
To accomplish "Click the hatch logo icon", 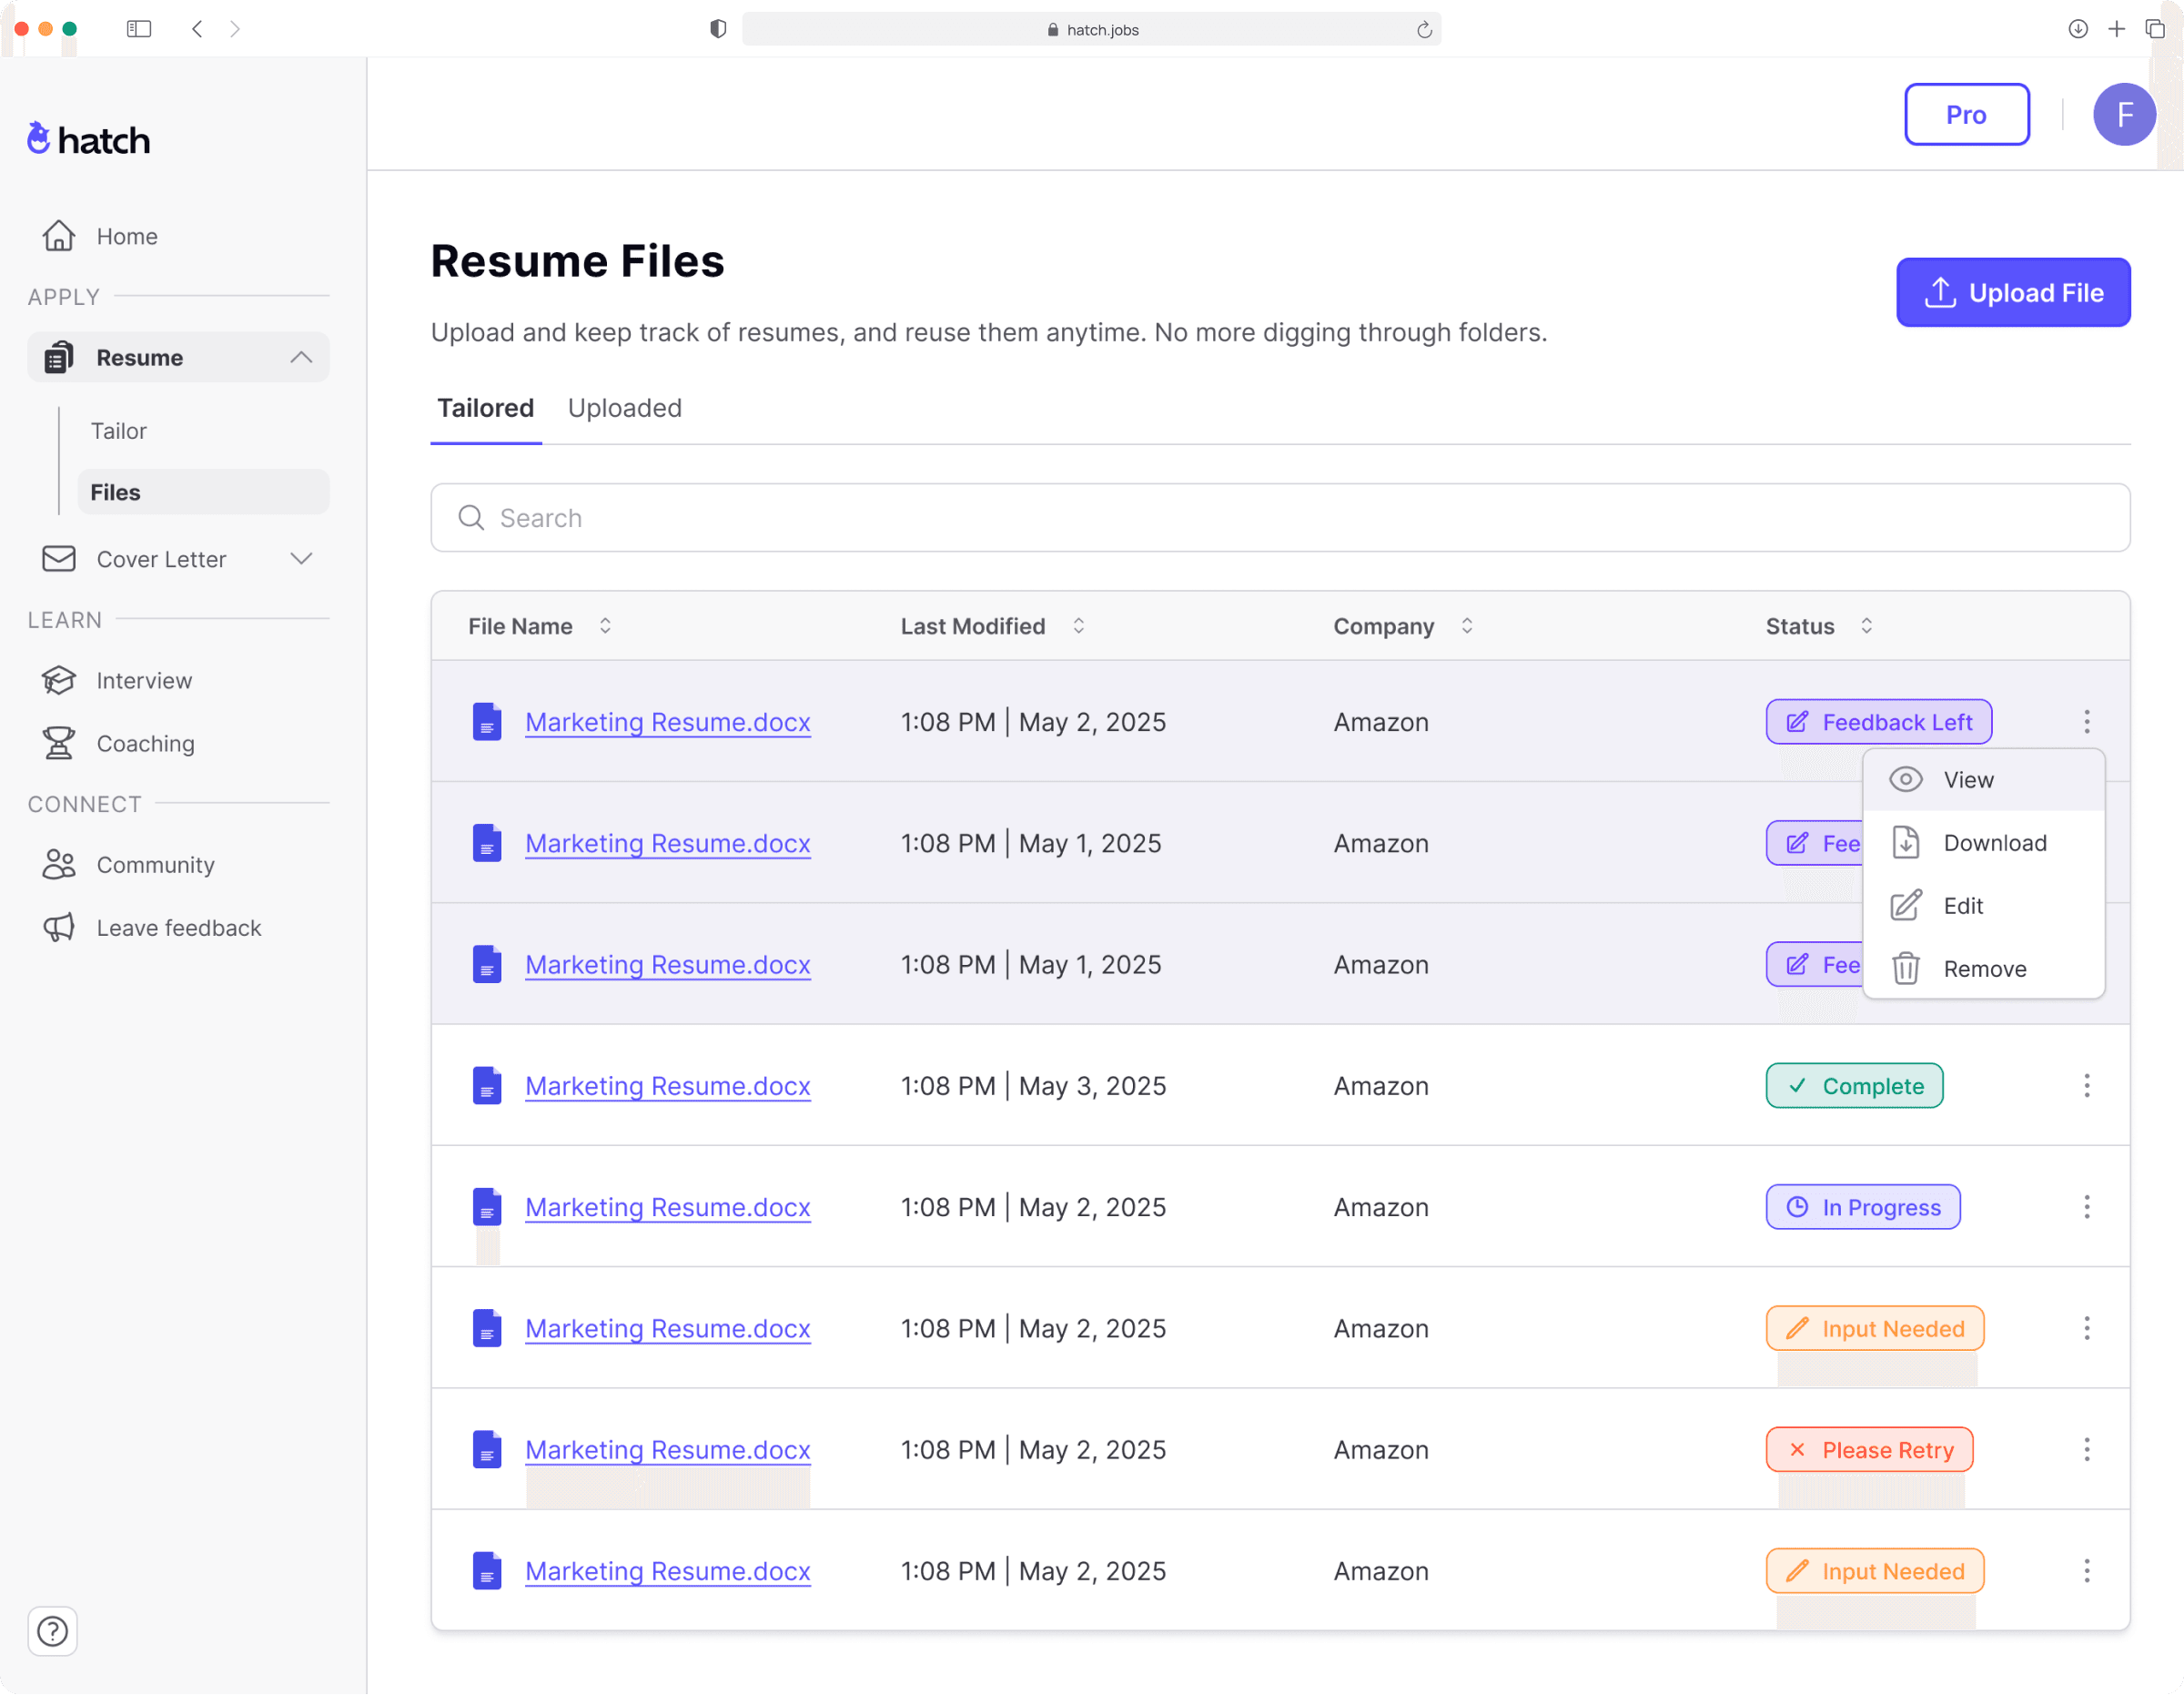I will (x=38, y=139).
